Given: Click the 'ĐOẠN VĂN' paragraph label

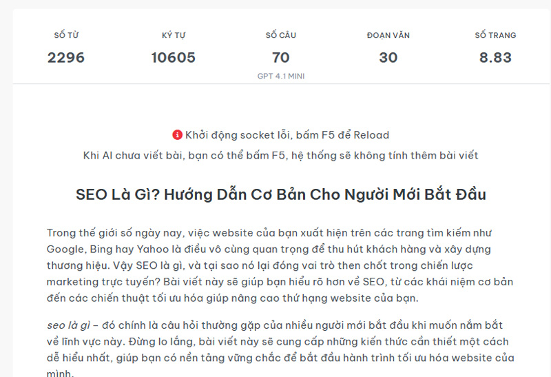Looking at the screenshot, I should pos(388,35).
